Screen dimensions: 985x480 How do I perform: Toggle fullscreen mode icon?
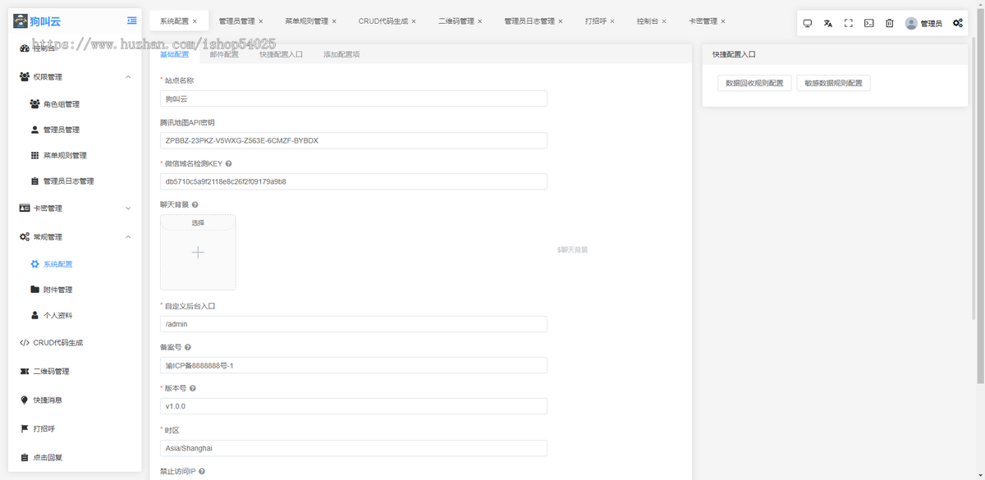849,24
